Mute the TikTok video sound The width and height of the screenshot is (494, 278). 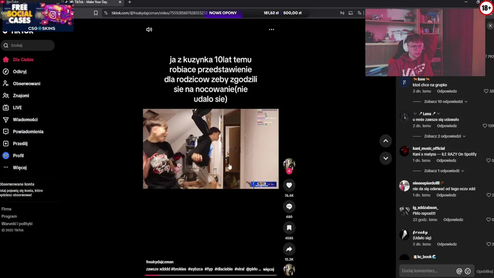pos(149,29)
